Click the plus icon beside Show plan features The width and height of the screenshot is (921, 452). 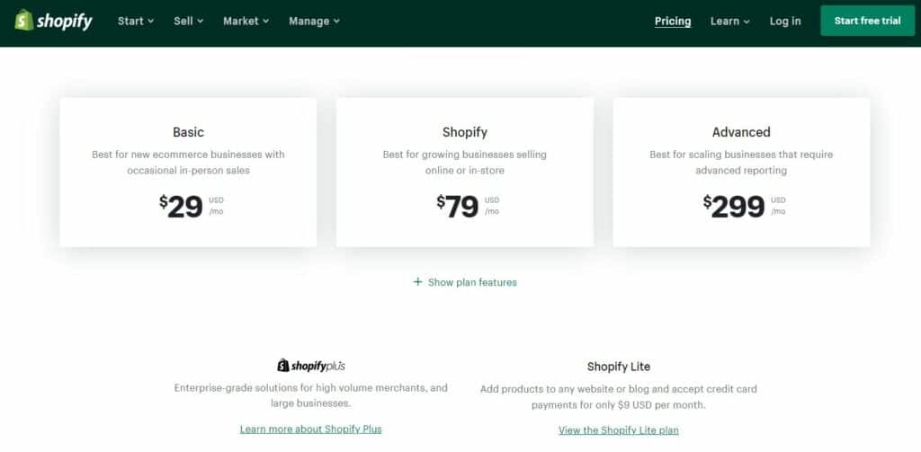pos(417,282)
